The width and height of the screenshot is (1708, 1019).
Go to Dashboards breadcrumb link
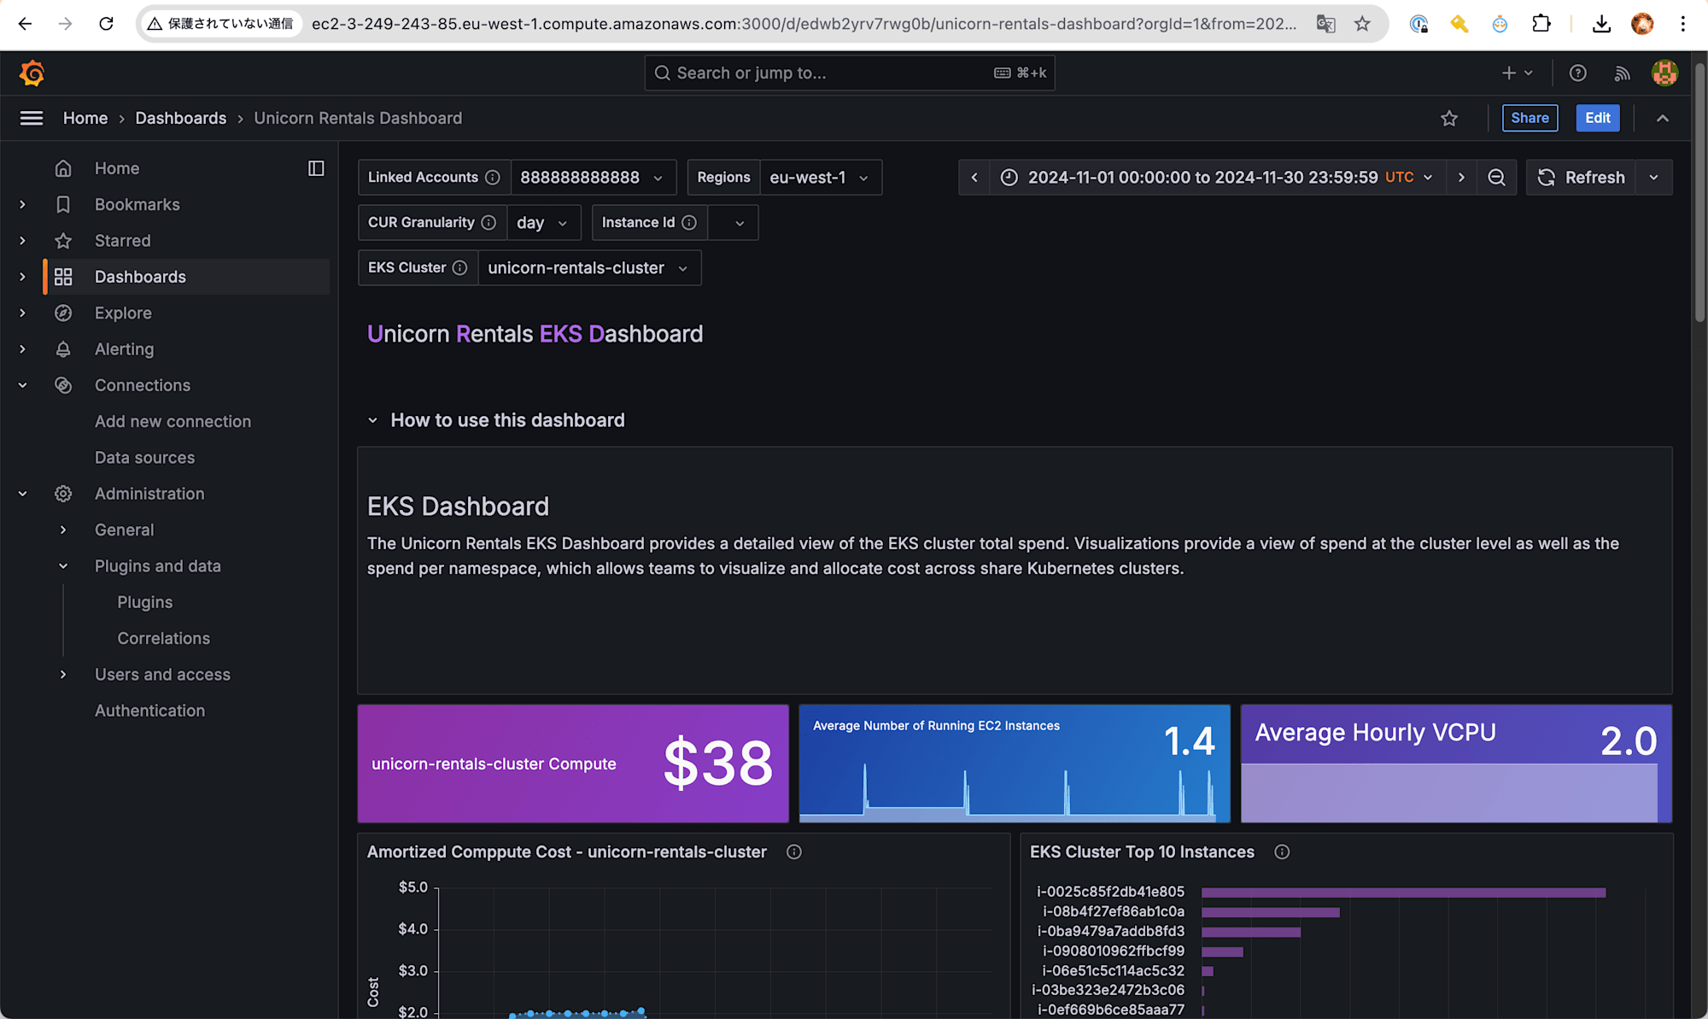[181, 118]
